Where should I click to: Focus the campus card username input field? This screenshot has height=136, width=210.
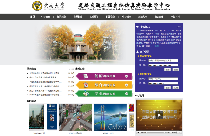(163, 60)
